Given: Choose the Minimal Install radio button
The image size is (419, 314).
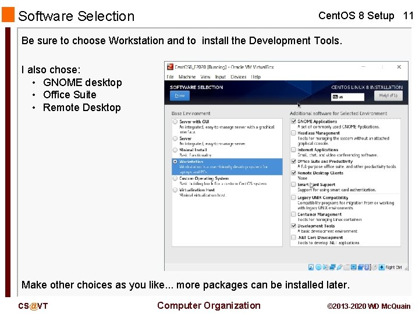Looking at the screenshot, I should tap(175, 150).
